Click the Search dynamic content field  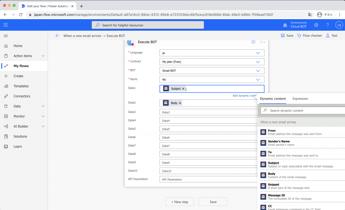[x=303, y=111]
